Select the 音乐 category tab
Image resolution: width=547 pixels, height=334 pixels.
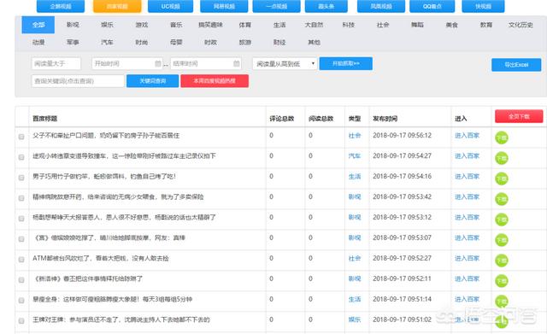click(x=176, y=25)
